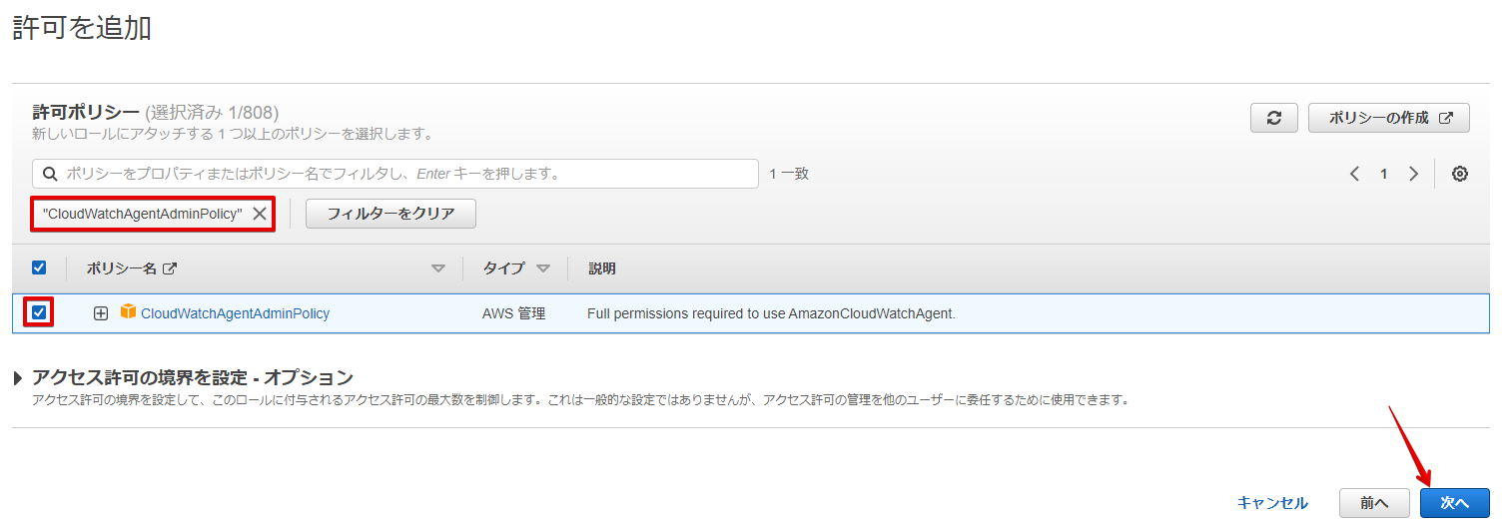The height and width of the screenshot is (532, 1506).
Task: Click the refresh policies icon button
Action: coord(1273,118)
